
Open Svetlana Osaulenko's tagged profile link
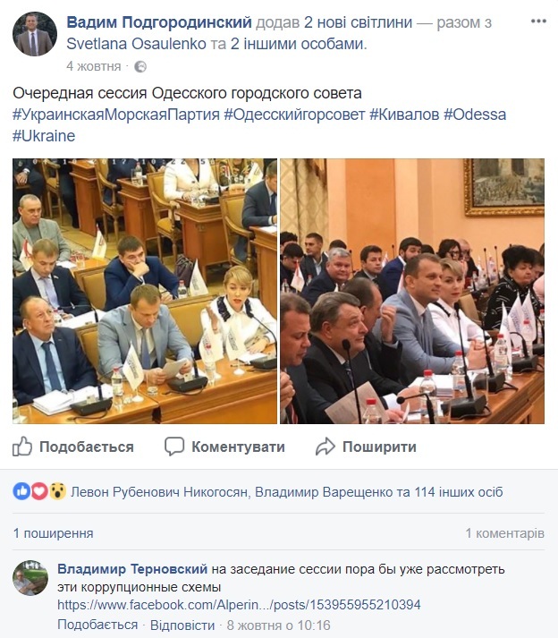click(x=136, y=44)
